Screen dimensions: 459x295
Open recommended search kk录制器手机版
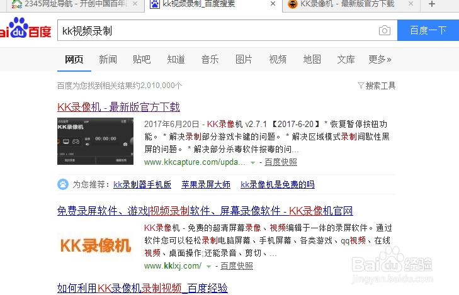point(142,184)
